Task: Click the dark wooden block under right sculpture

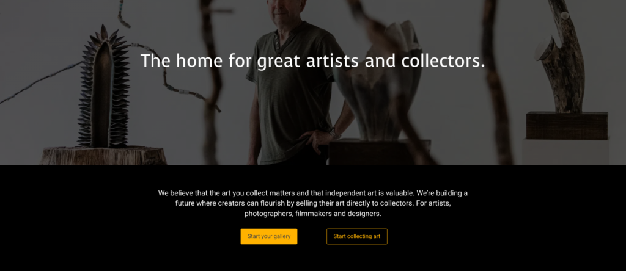Action: (x=567, y=126)
